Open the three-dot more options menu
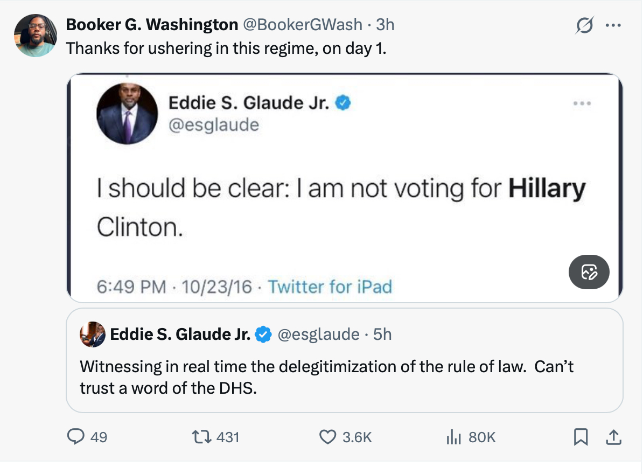 tap(613, 25)
